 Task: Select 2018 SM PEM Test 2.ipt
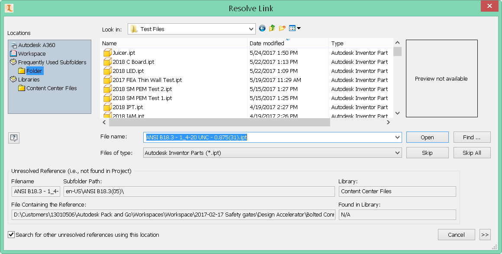[x=142, y=89]
